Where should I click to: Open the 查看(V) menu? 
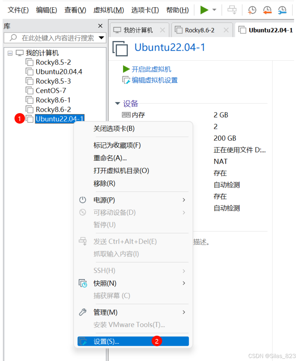point(75,10)
